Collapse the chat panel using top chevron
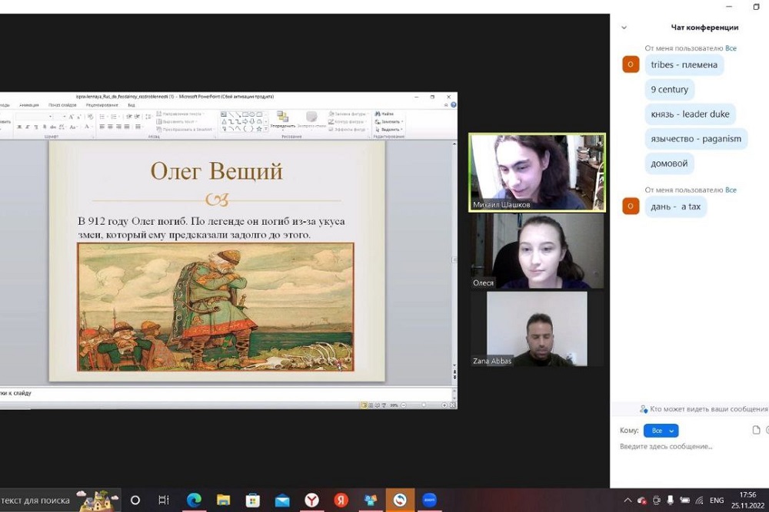 coord(624,28)
